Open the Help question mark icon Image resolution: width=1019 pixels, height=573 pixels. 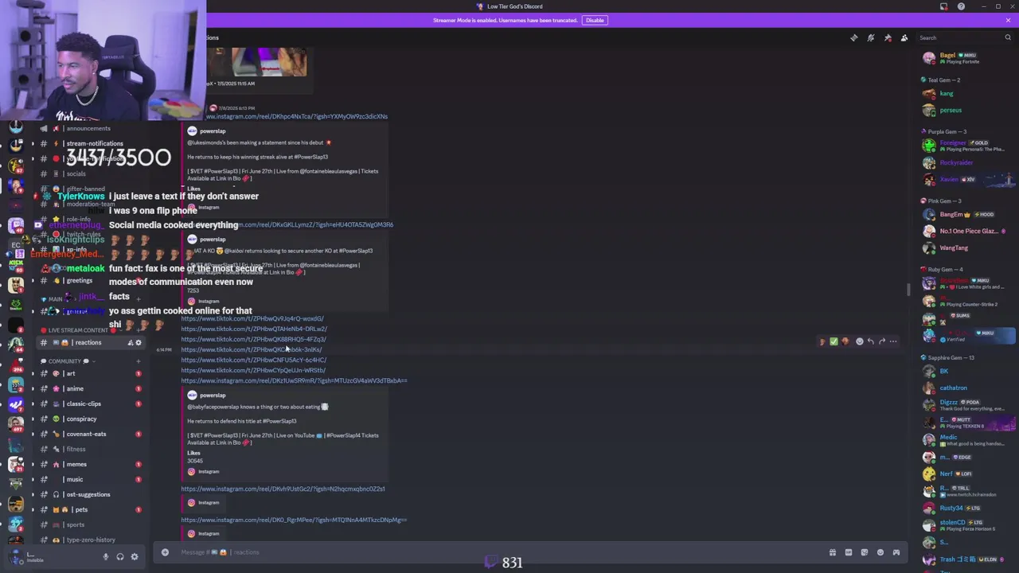point(961,6)
